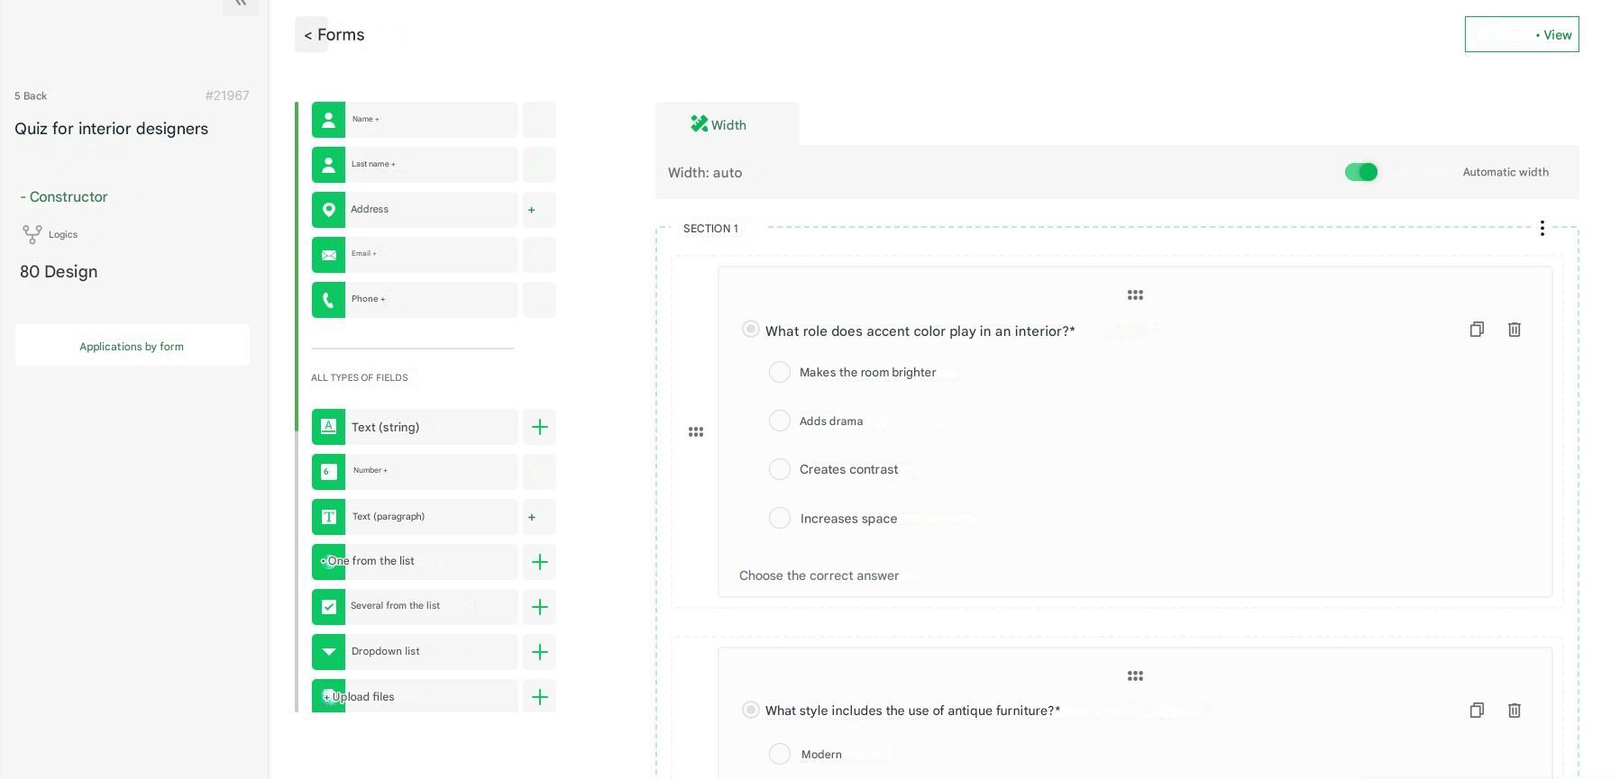This screenshot has width=1620, height=779.
Task: Go back to Forms
Action: pos(334,35)
